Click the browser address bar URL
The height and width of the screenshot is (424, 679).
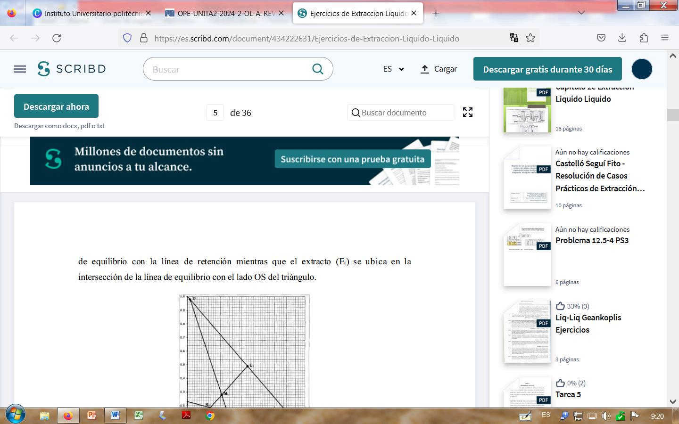(x=306, y=39)
